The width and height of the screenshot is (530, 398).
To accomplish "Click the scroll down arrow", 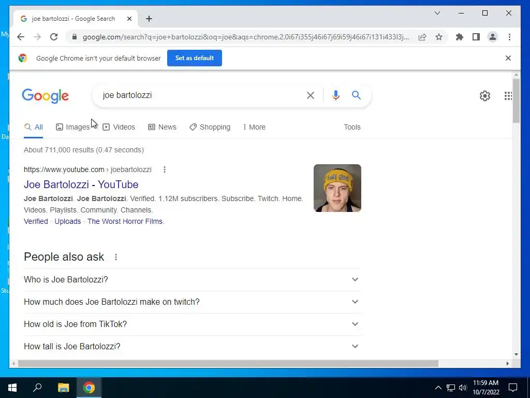I will coord(516,354).
